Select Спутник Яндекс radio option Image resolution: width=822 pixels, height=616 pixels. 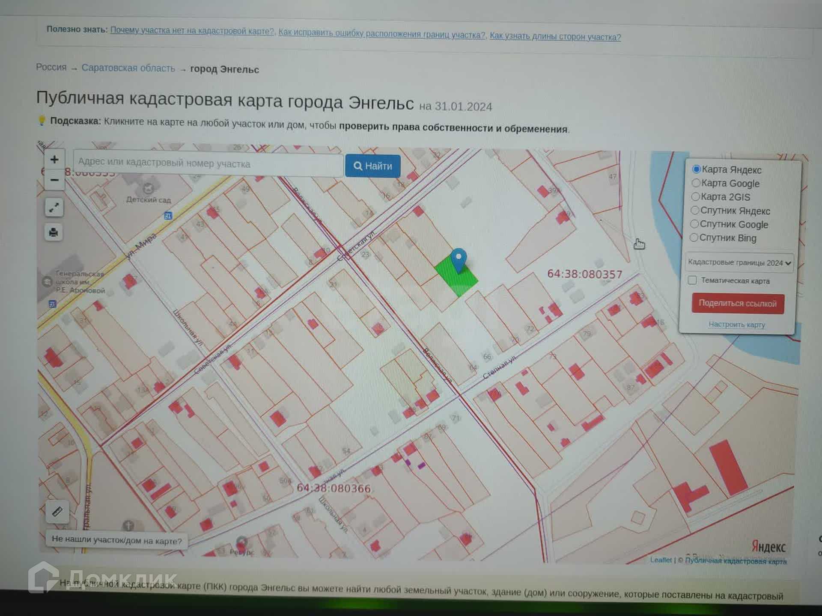tap(695, 210)
